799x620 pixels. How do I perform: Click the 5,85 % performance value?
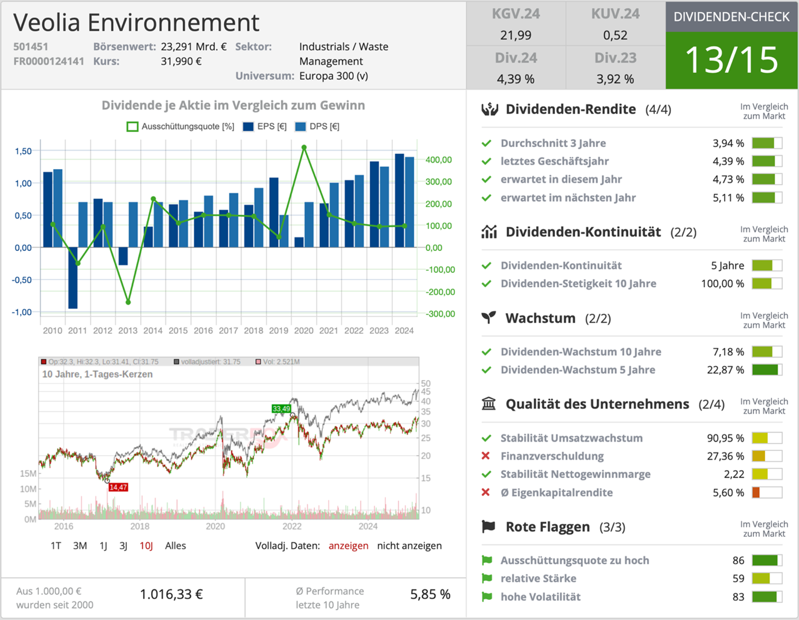[430, 595]
